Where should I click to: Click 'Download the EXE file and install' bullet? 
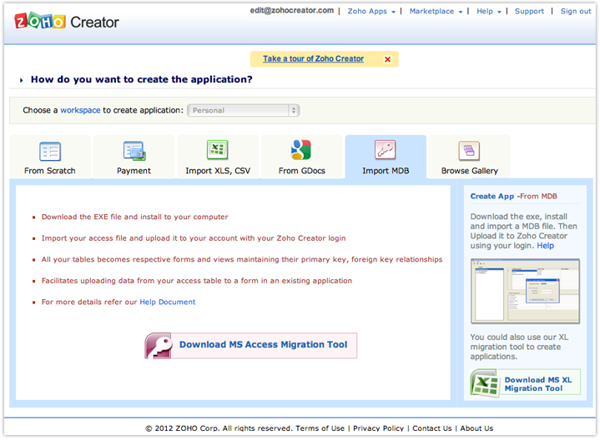pyautogui.click(x=134, y=217)
